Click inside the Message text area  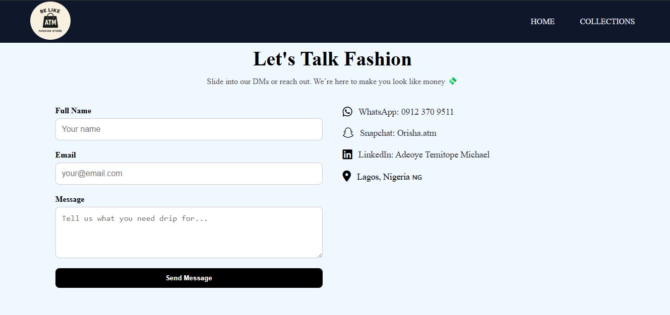point(189,232)
